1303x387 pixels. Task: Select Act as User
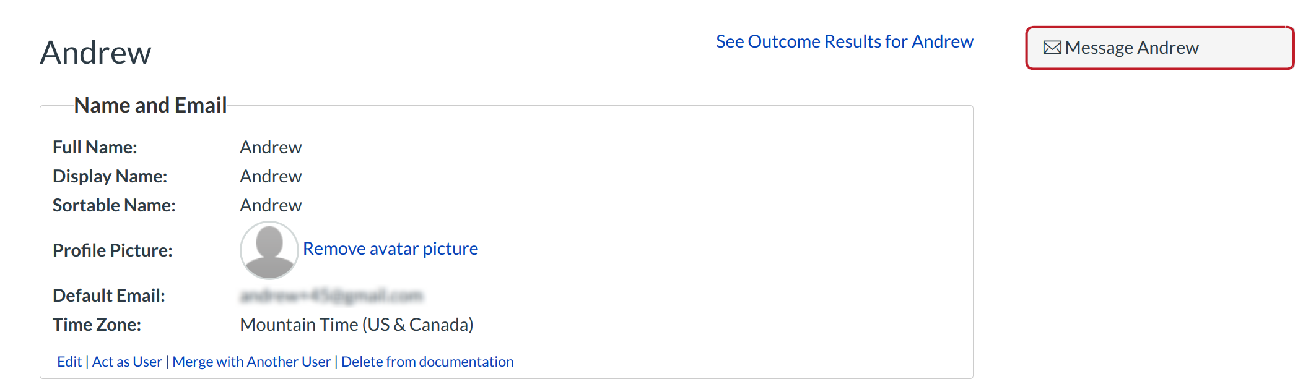[127, 362]
